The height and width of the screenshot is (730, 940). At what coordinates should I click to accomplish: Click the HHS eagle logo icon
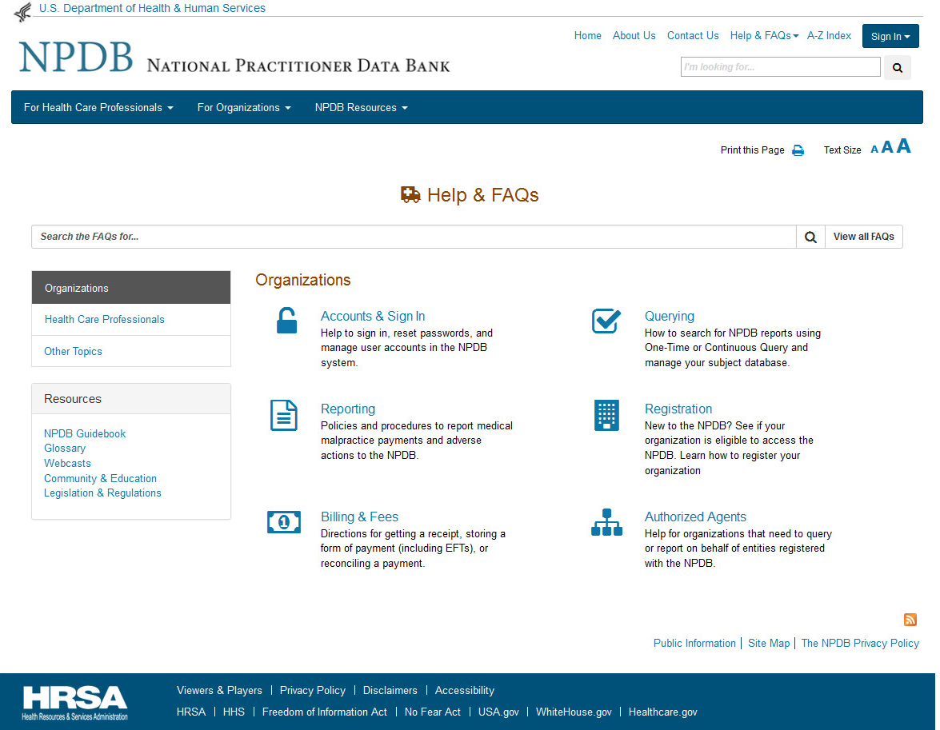pyautogui.click(x=23, y=11)
